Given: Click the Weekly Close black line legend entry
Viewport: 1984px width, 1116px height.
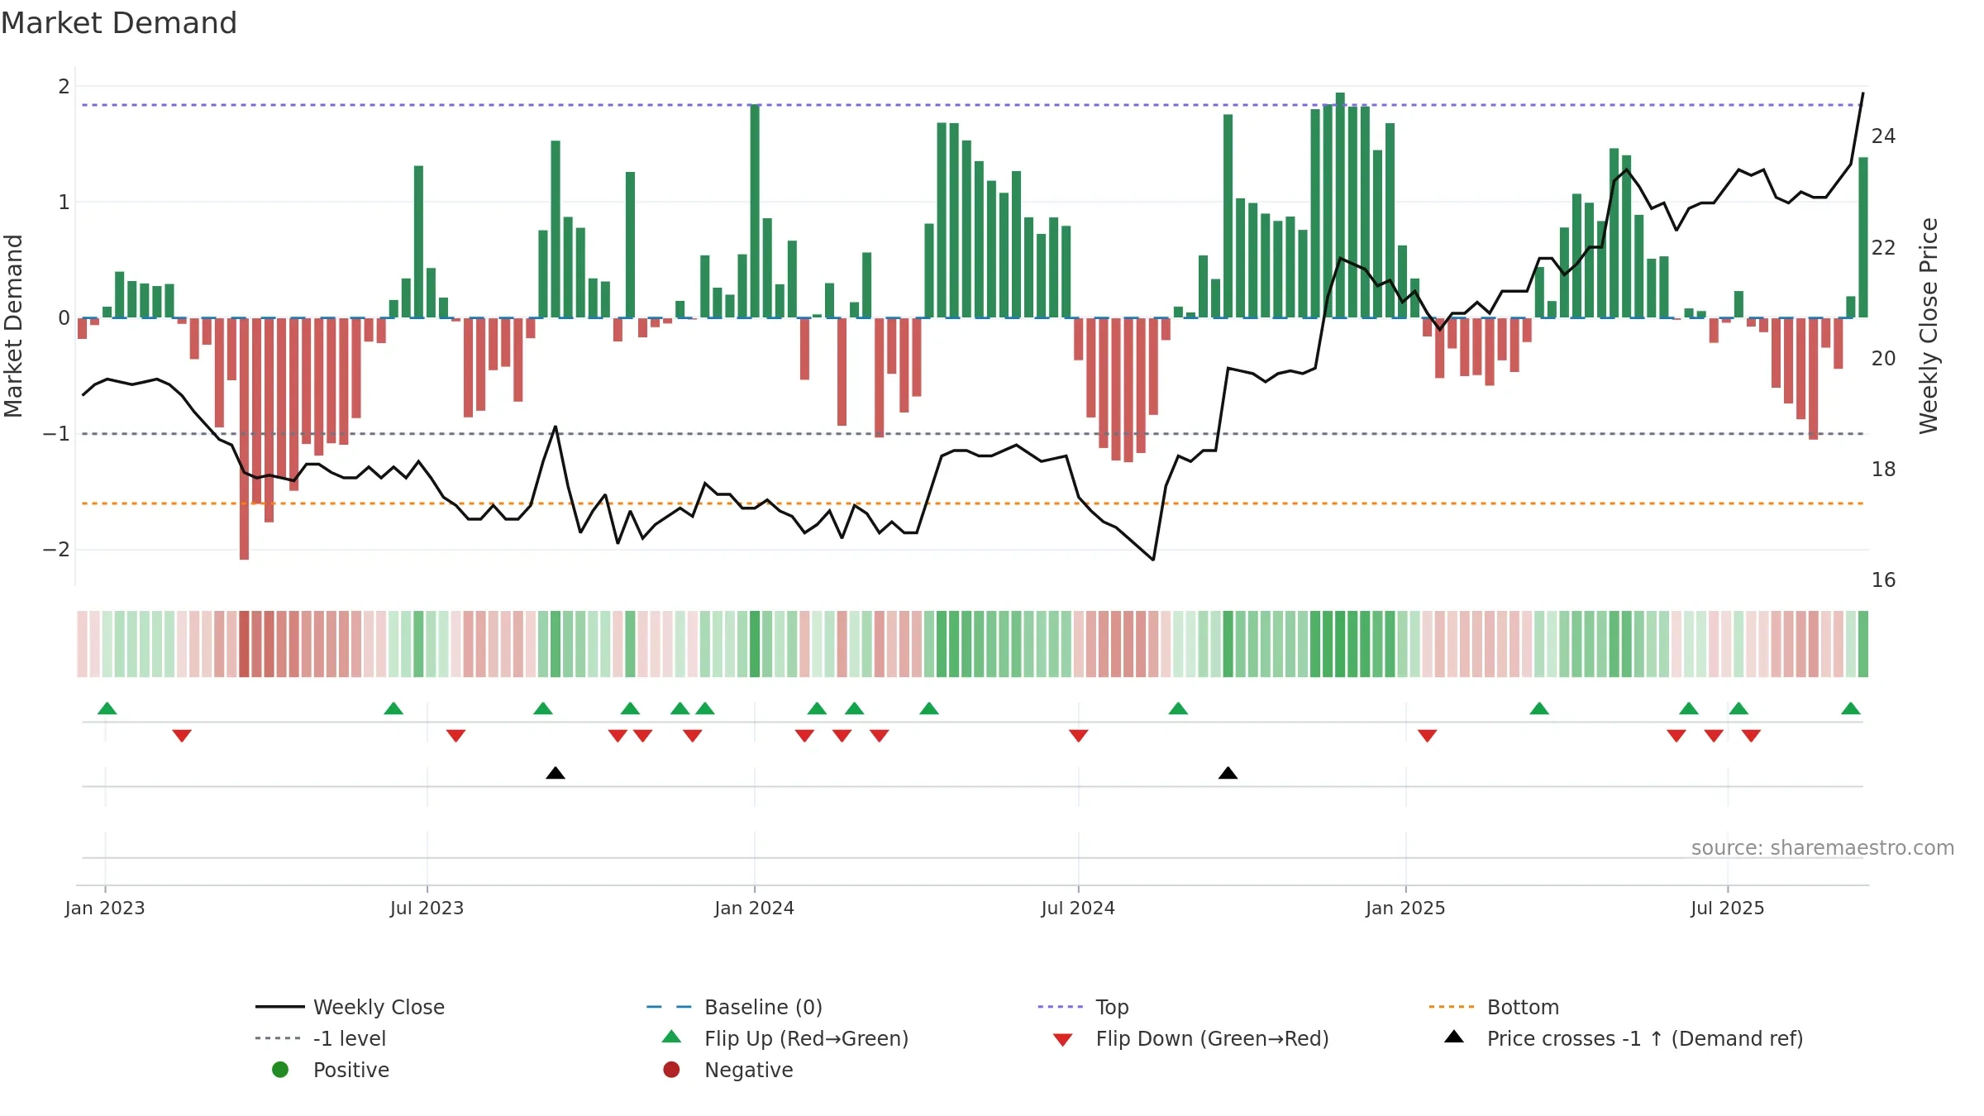Looking at the screenshot, I should coord(351,1007).
